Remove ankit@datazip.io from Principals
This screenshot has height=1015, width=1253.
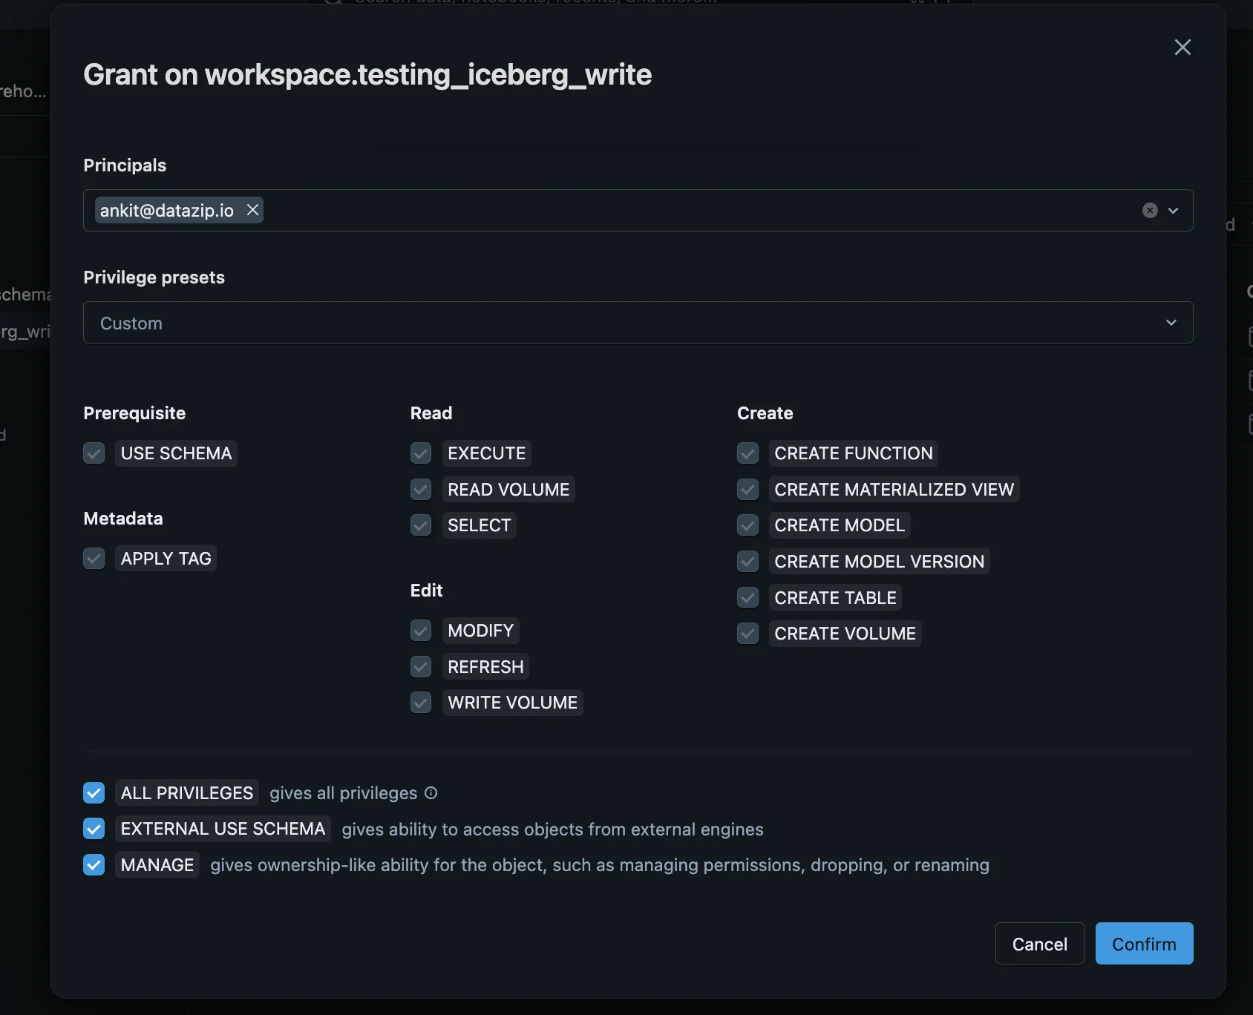point(252,210)
